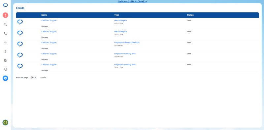Viewport: 264px width, 130px height.
Task: Click the Type column header
Action: (117, 15)
